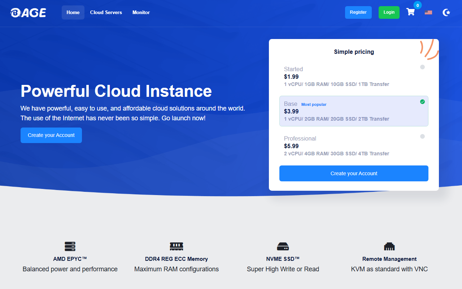Click the Most popular label

pos(314,104)
